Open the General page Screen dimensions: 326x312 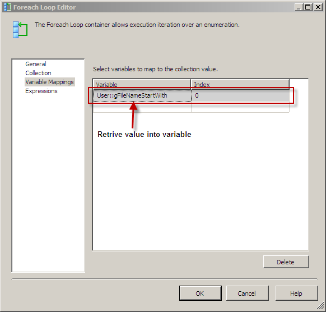pyautogui.click(x=36, y=64)
